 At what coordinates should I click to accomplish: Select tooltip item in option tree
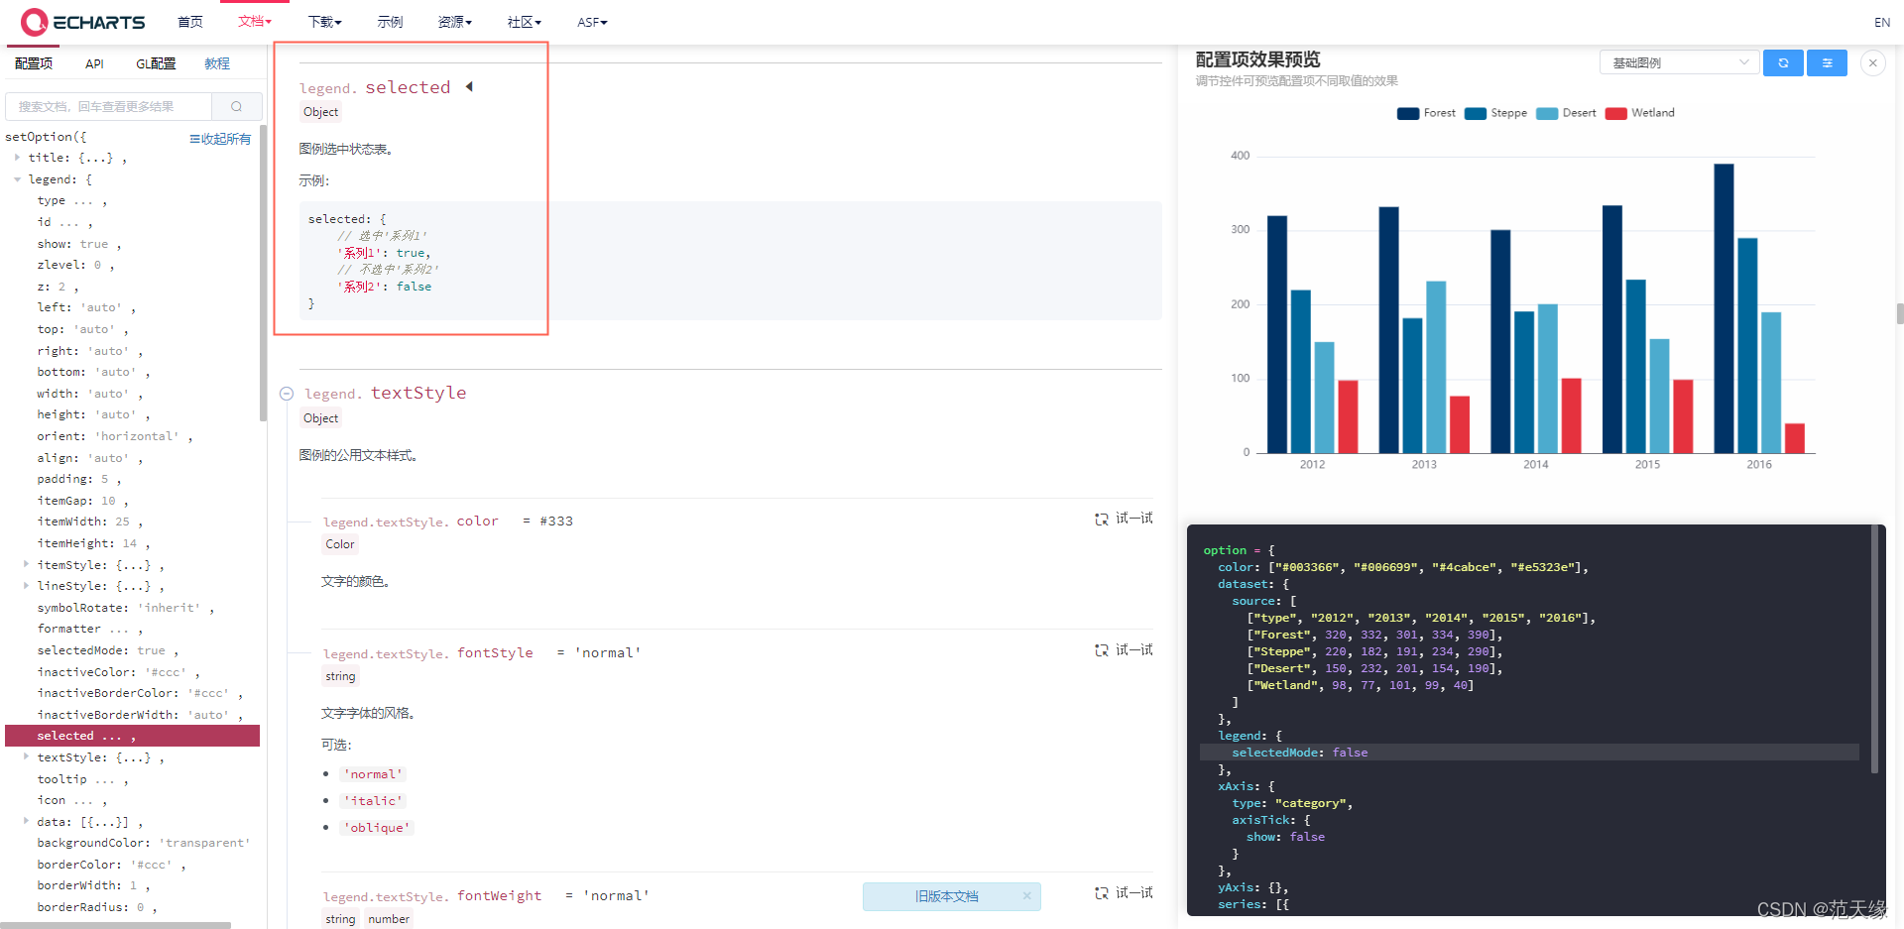coord(82,779)
